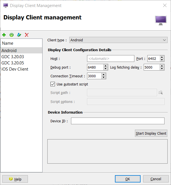Click the rename client pencil icon
171x185 pixels.
19,35
